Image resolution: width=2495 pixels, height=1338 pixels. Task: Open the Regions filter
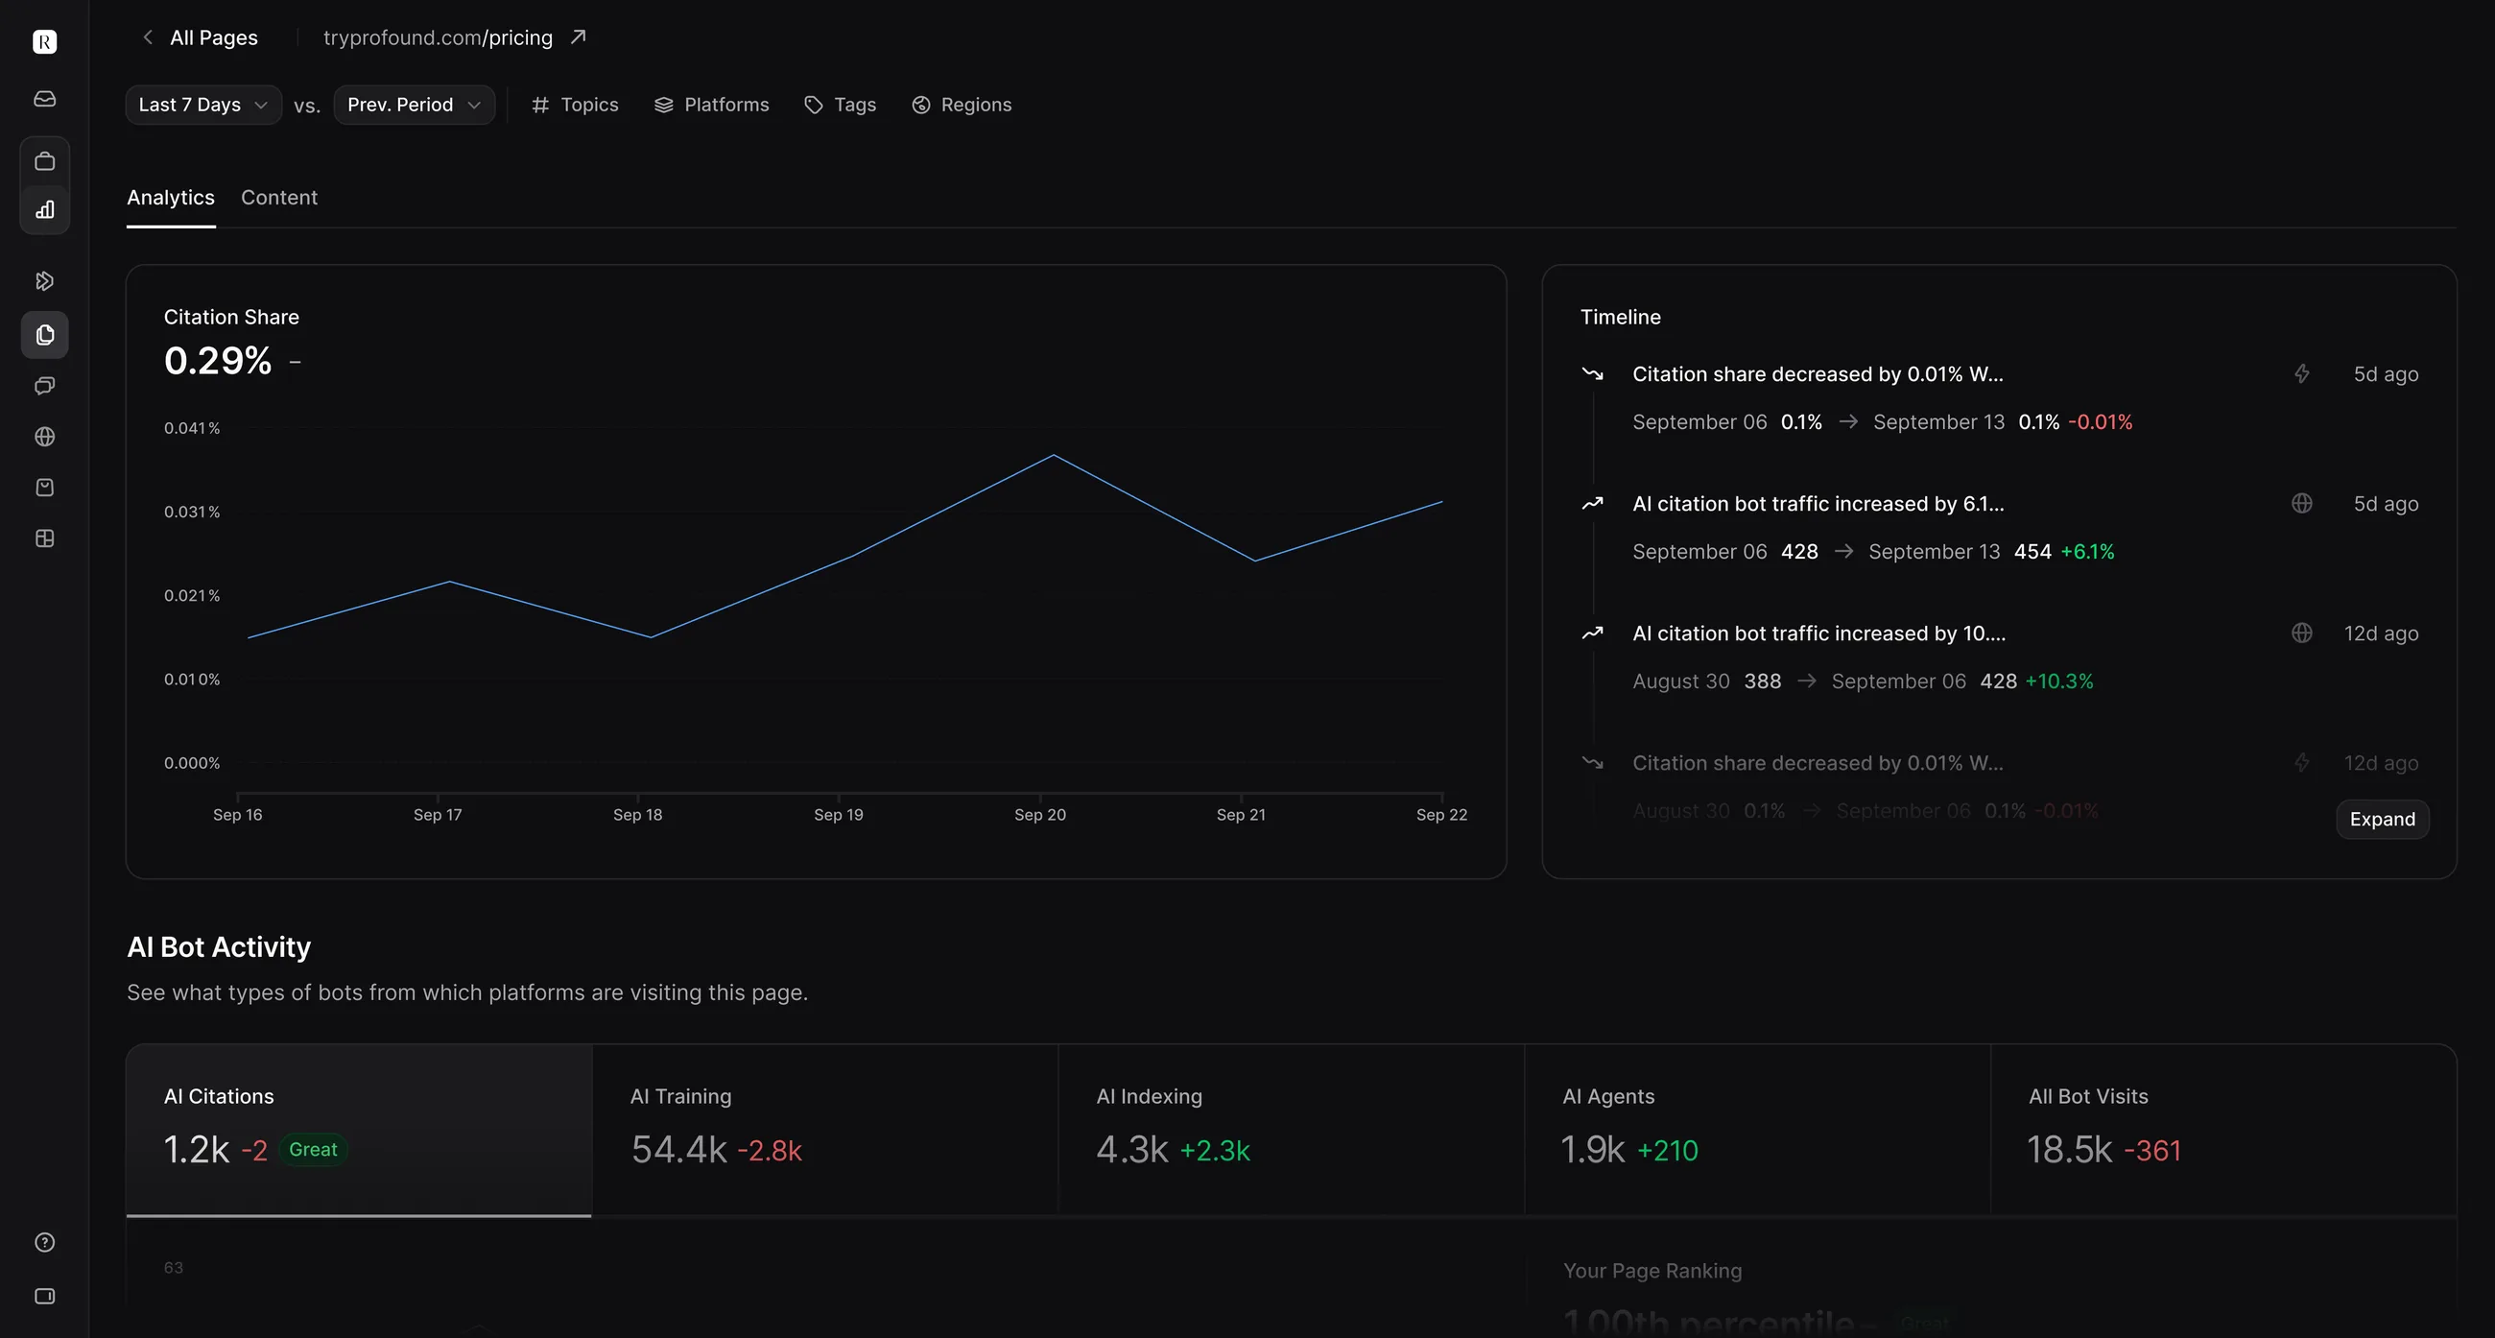[962, 105]
